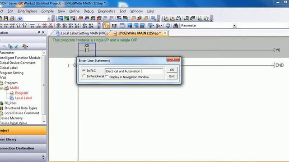Screen dimensions: 289x162
Task: Open the Diagnostics menu
Action: (107, 11)
